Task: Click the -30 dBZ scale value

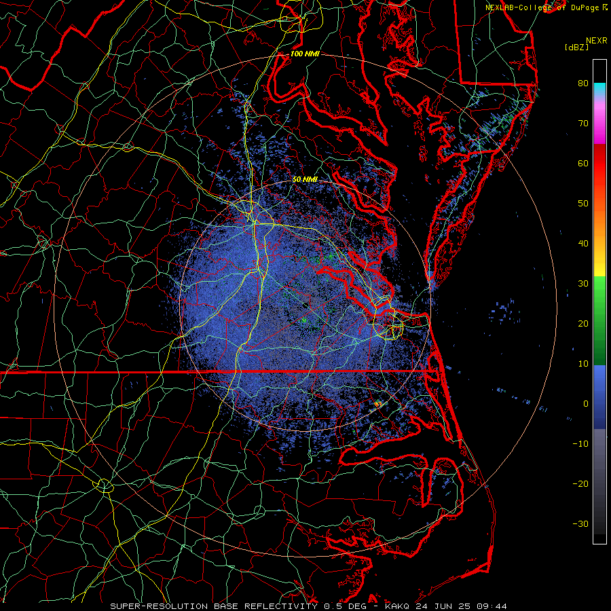Action: pyautogui.click(x=580, y=523)
